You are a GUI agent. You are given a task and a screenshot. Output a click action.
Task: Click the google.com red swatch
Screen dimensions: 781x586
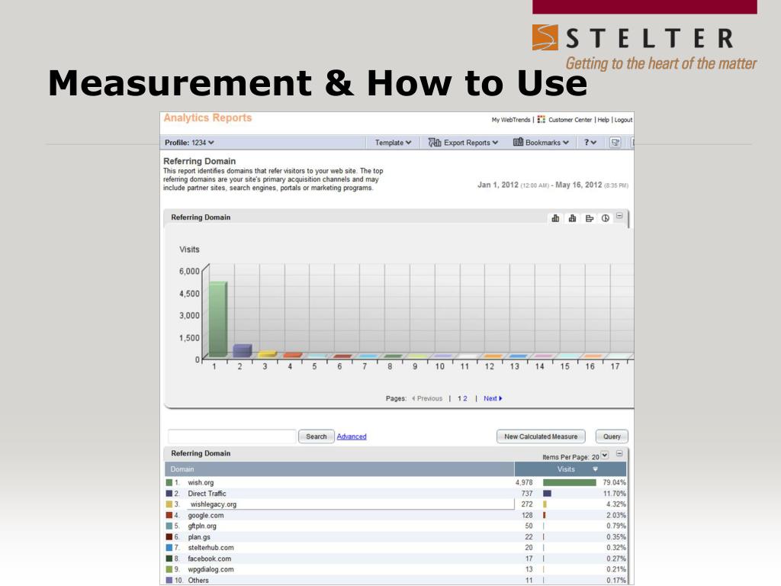(169, 515)
